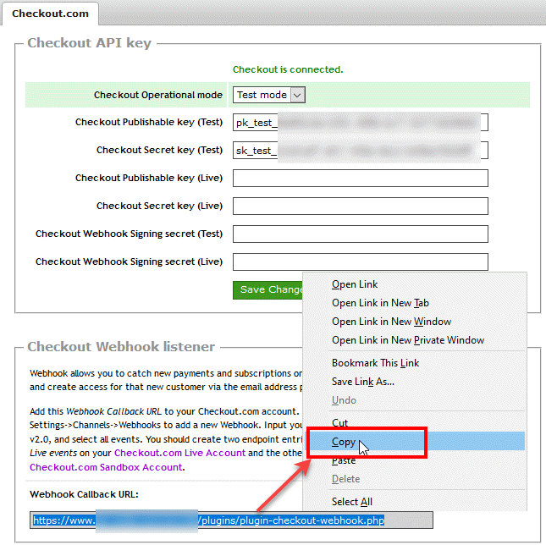The image size is (546, 545).
Task: Focus the Checkout Publishable key (Live) field
Action: (361, 179)
